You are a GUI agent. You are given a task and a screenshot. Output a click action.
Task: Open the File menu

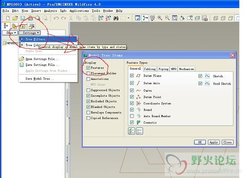[x=6, y=11]
